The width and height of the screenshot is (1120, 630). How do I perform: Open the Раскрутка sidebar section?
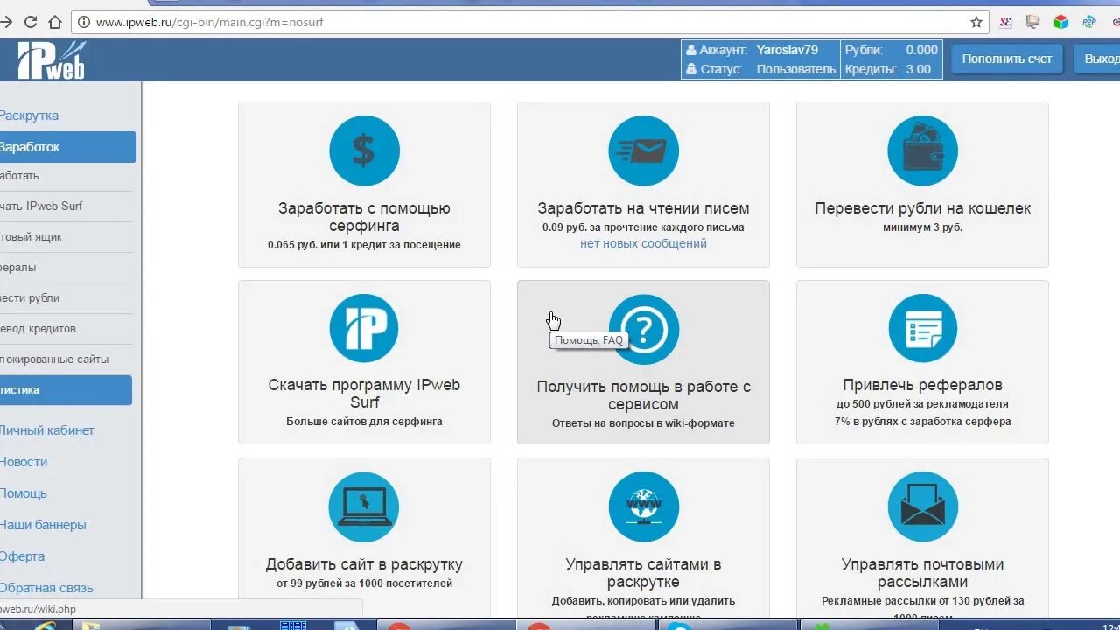pos(29,115)
